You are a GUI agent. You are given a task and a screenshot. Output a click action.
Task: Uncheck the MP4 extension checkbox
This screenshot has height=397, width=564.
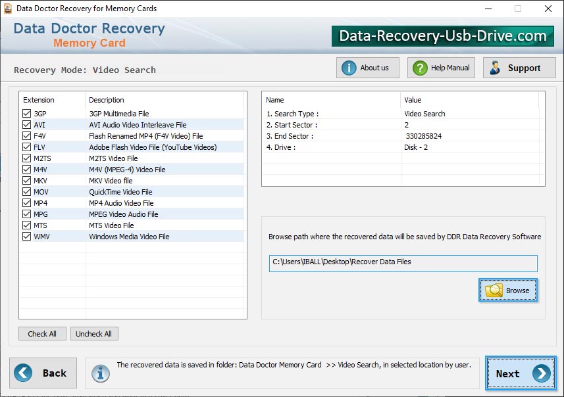click(26, 202)
